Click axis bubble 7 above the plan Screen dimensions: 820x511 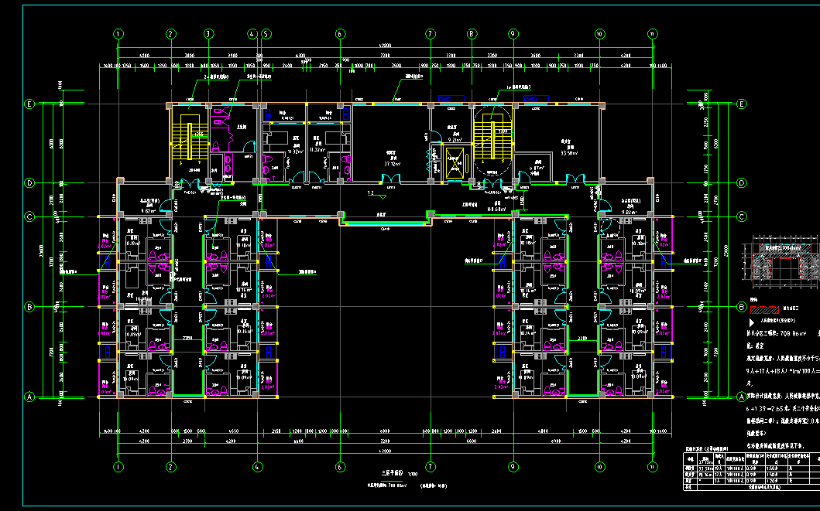click(x=431, y=34)
